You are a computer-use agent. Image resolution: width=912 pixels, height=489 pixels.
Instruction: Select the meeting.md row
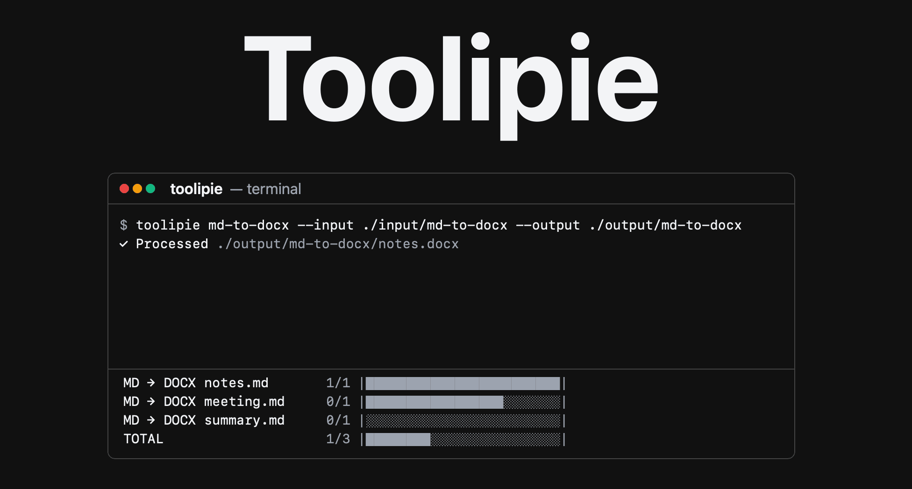tap(244, 402)
